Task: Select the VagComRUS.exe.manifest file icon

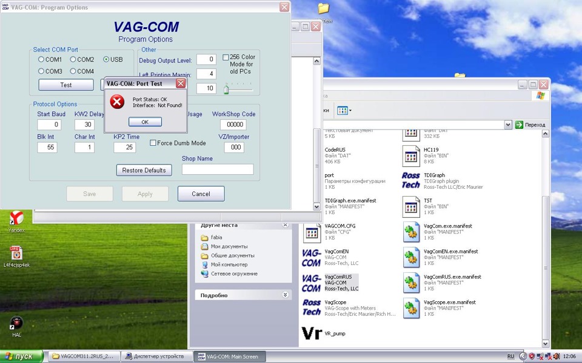Action: [411, 283]
